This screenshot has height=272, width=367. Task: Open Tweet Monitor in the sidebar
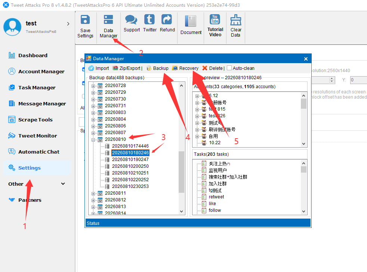click(x=37, y=136)
